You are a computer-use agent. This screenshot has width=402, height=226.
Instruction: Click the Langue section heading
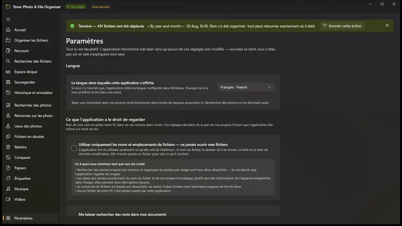pyautogui.click(x=73, y=66)
